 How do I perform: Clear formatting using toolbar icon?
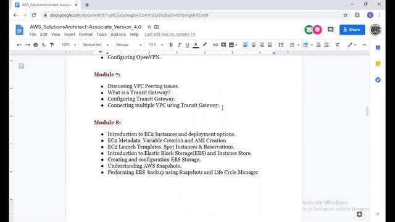tap(338, 45)
